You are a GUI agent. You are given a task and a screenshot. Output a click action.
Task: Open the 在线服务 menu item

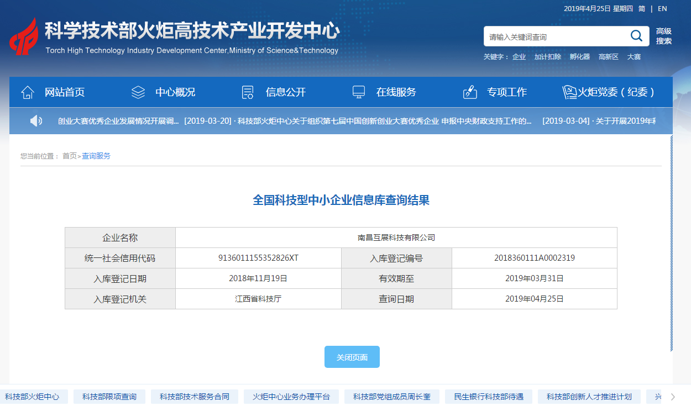(x=396, y=92)
